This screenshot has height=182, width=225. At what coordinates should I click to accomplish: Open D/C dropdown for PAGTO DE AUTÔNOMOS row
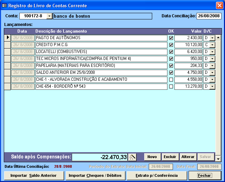[212, 38]
